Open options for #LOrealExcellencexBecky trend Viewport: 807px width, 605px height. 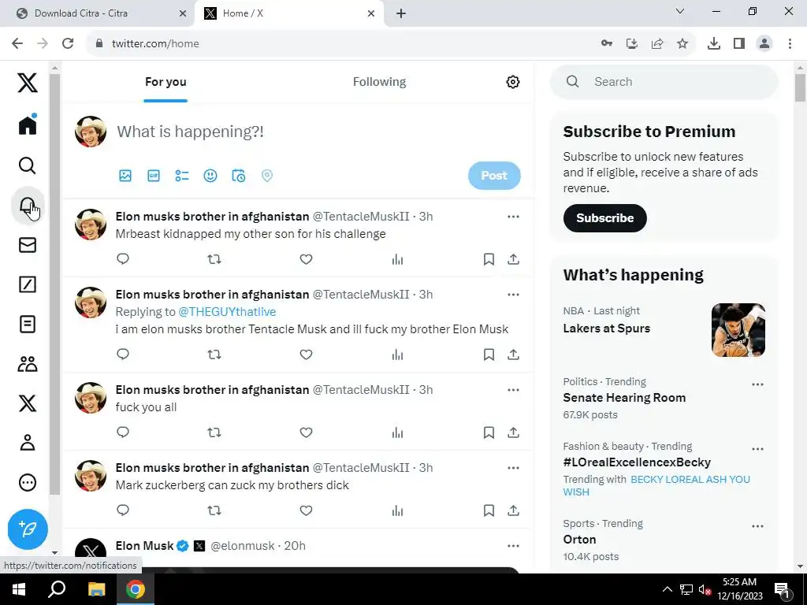757,449
